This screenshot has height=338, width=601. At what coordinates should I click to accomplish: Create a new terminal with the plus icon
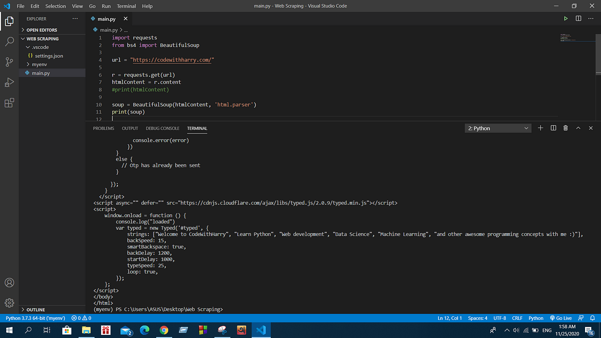(540, 128)
